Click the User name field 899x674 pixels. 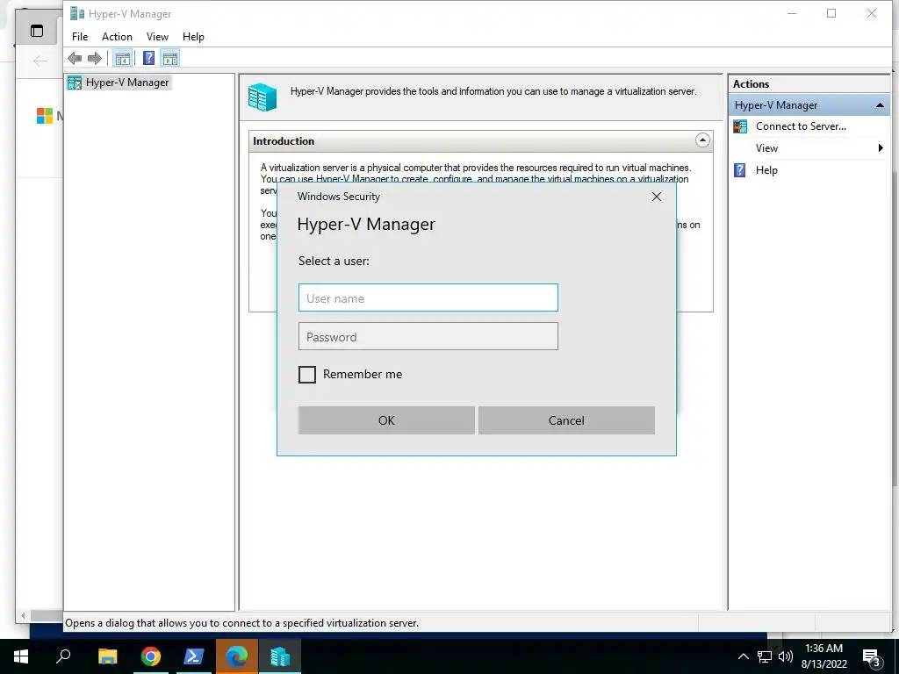pyautogui.click(x=428, y=298)
